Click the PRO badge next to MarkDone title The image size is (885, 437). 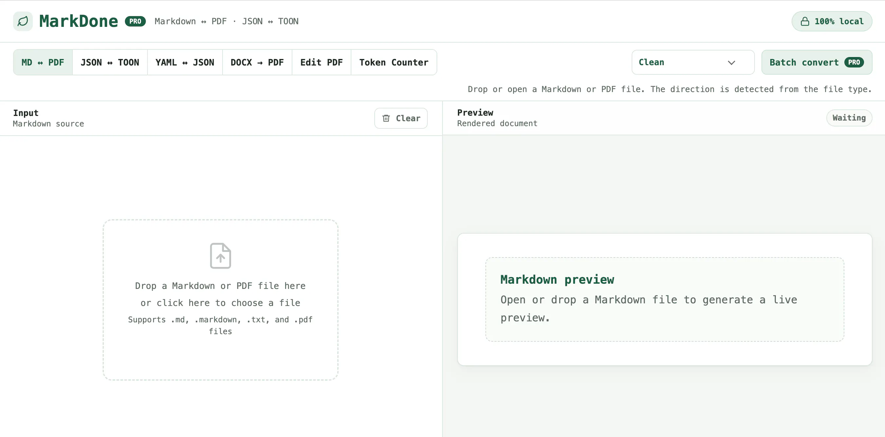tap(135, 21)
